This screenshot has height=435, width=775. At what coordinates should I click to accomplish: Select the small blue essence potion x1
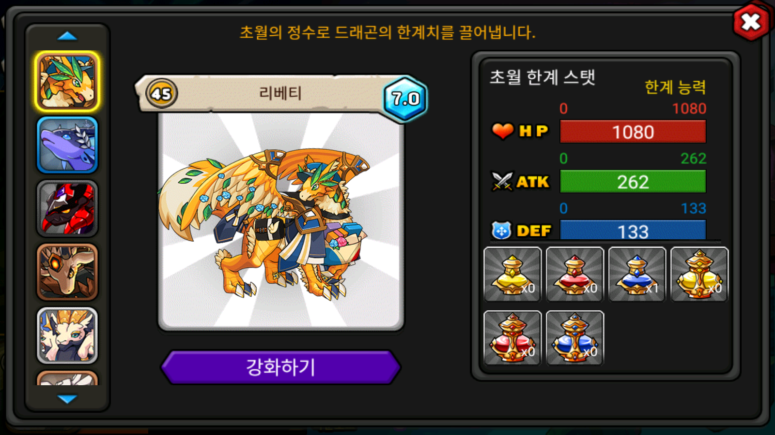[637, 275]
